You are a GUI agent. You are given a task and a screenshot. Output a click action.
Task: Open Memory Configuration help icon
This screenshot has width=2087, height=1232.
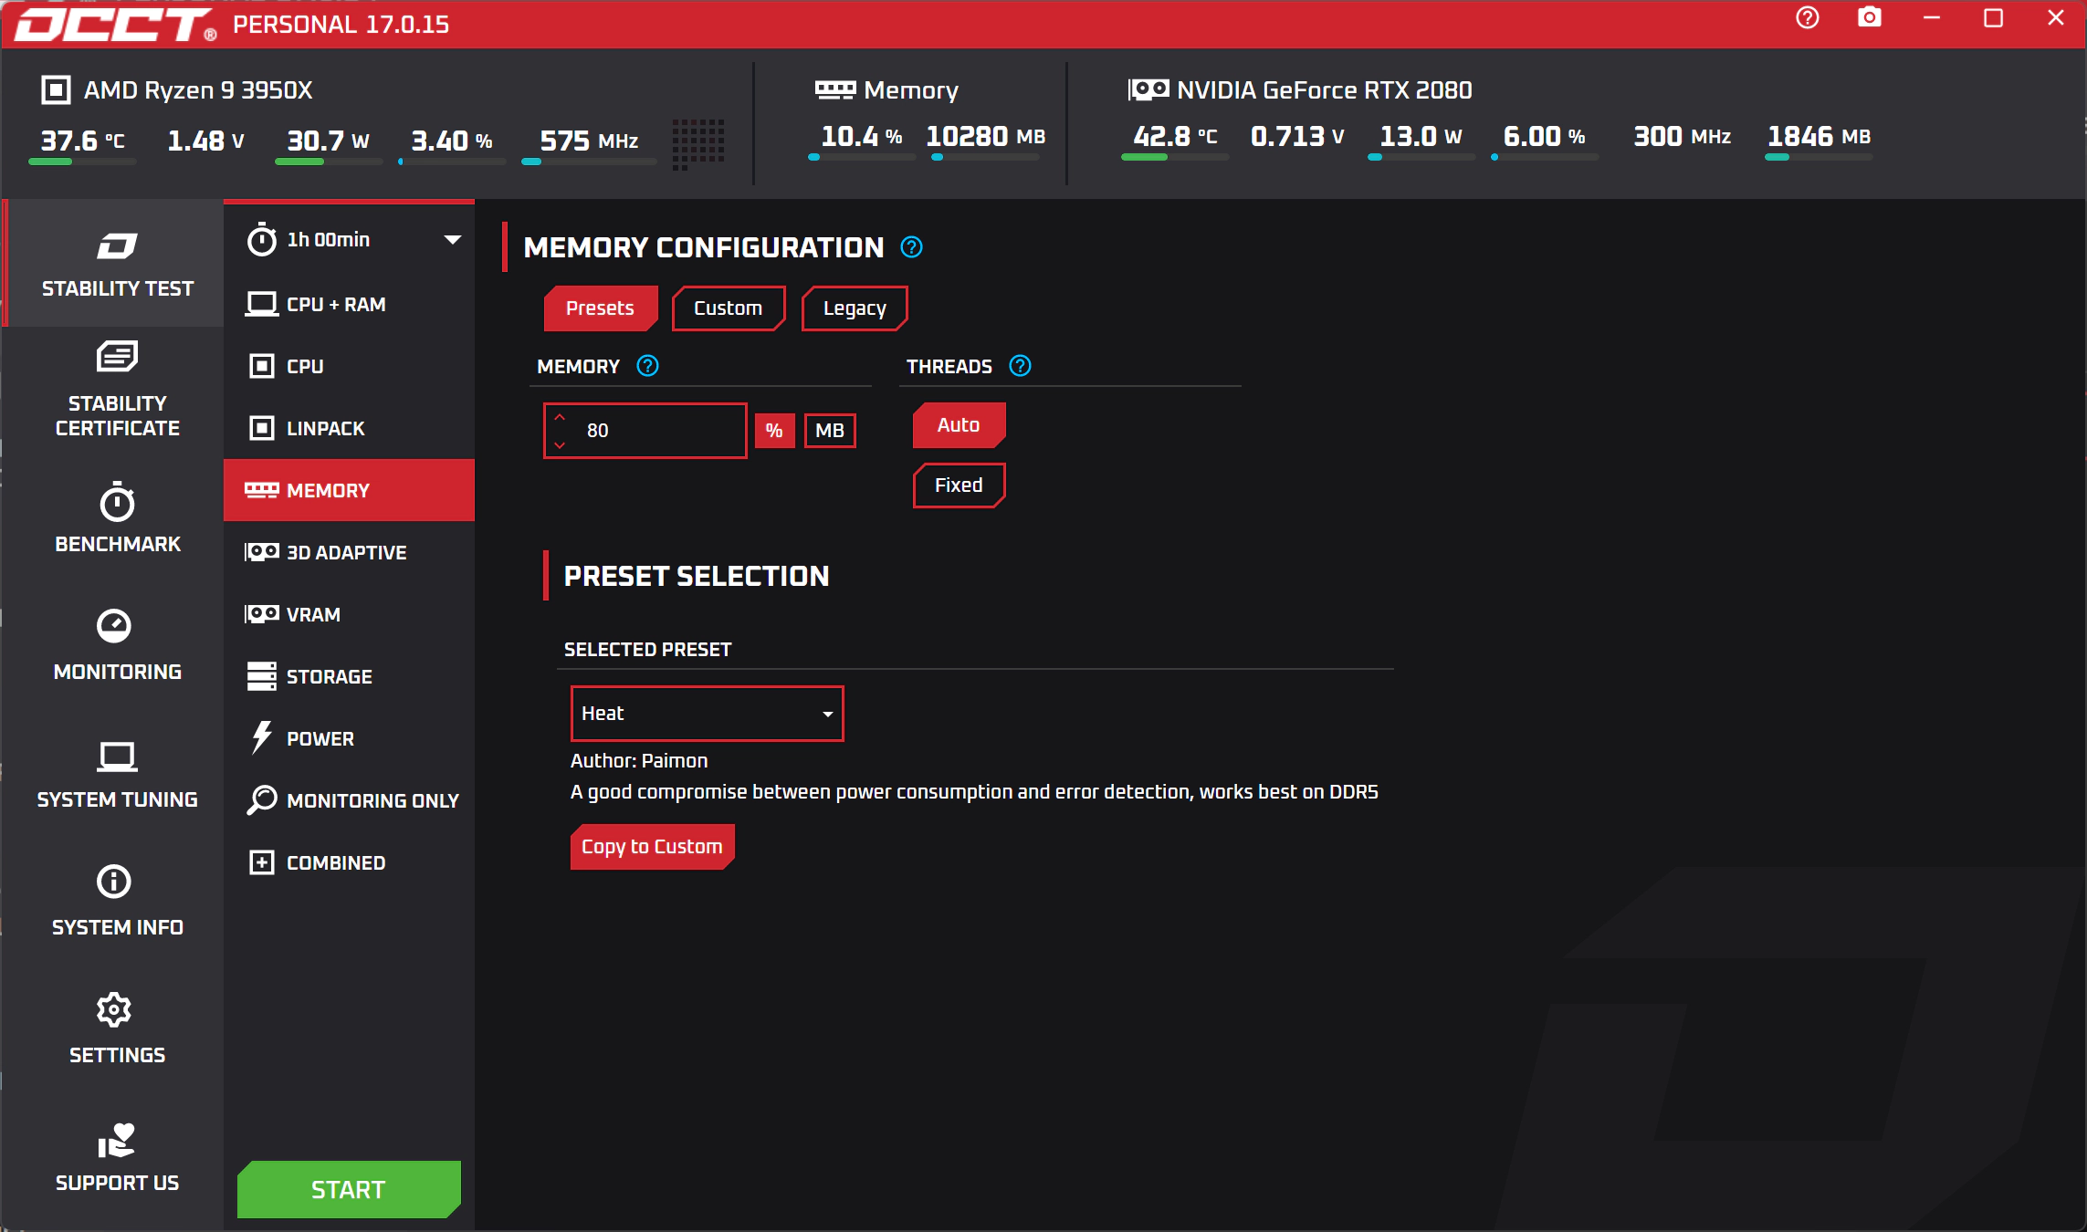[x=911, y=247]
